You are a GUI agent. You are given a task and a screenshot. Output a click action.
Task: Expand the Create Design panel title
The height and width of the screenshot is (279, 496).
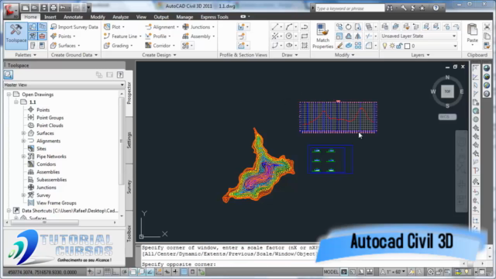(x=159, y=55)
